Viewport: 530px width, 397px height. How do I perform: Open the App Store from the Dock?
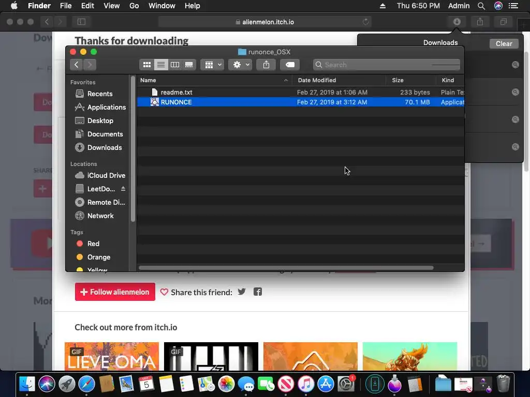[326, 384]
